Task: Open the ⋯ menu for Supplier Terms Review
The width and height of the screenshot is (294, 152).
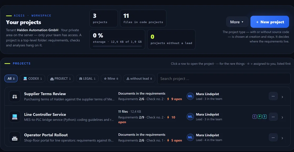Action: click(x=273, y=96)
